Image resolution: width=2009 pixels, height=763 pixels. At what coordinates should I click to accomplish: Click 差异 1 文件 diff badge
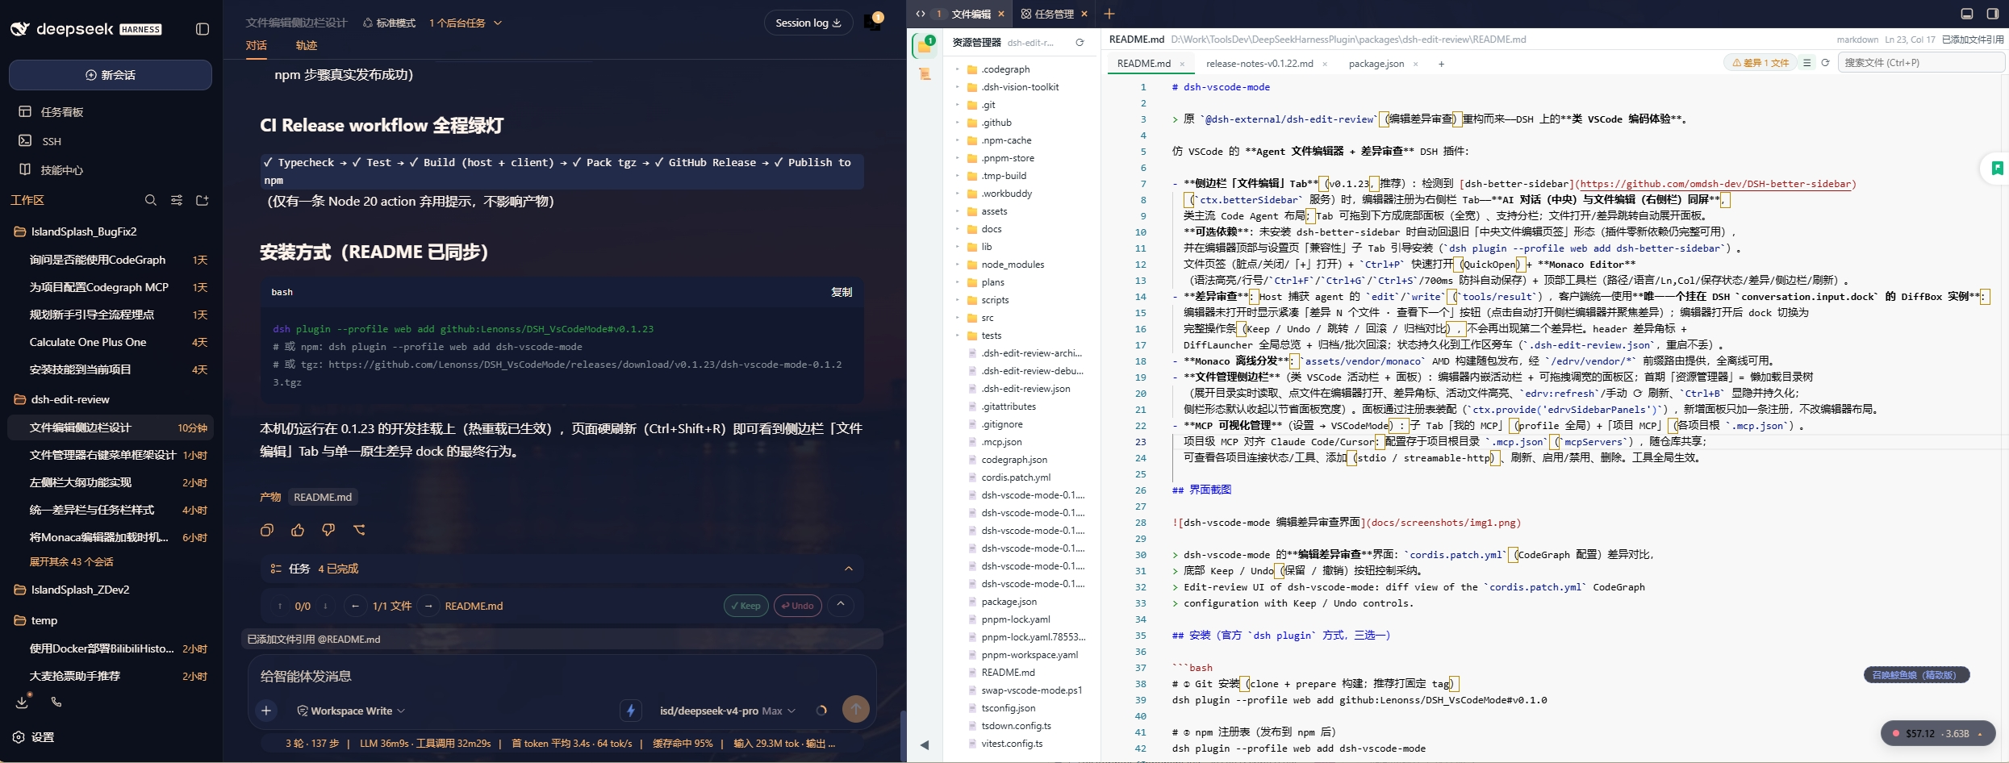(1760, 63)
